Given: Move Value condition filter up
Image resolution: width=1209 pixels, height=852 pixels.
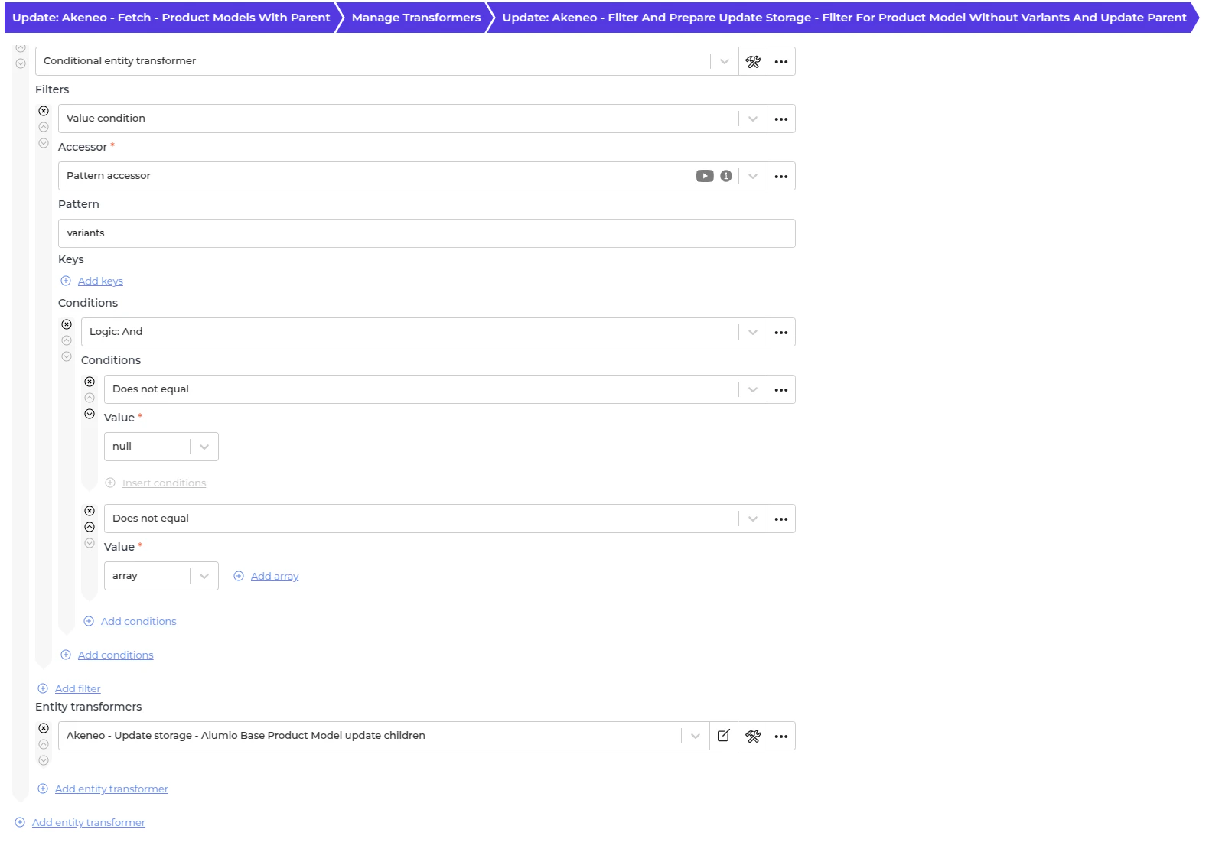Looking at the screenshot, I should click(44, 127).
